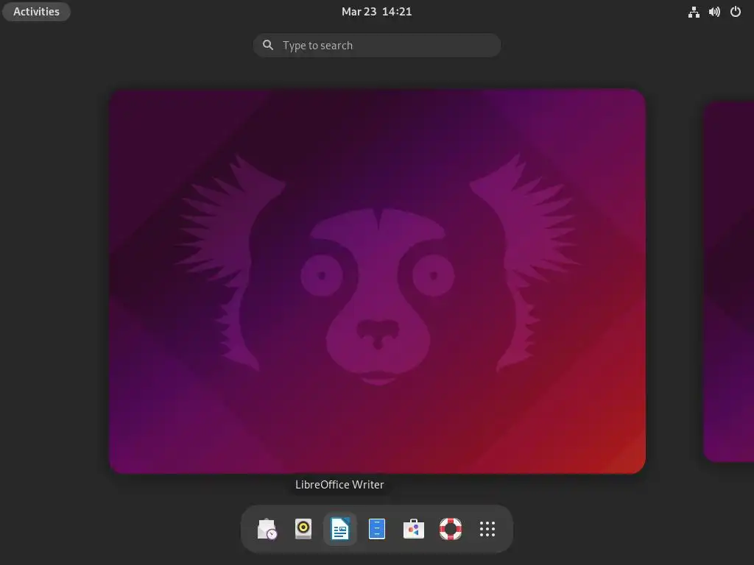
Task: Click the magnifier icon in search bar
Action: pyautogui.click(x=268, y=45)
